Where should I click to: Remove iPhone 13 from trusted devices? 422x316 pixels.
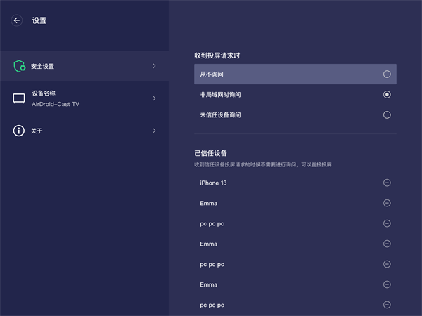pyautogui.click(x=387, y=183)
